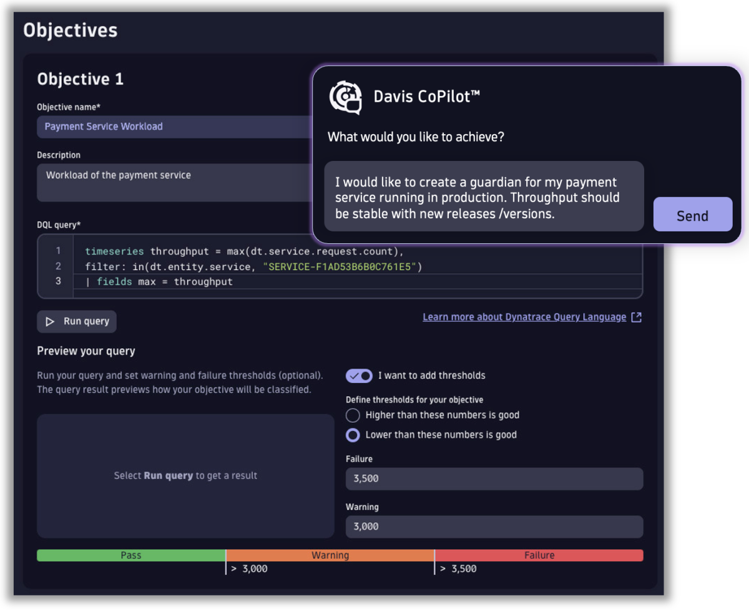Open "Learn more about Dynatrace Query Language"
749x610 pixels.
click(524, 317)
